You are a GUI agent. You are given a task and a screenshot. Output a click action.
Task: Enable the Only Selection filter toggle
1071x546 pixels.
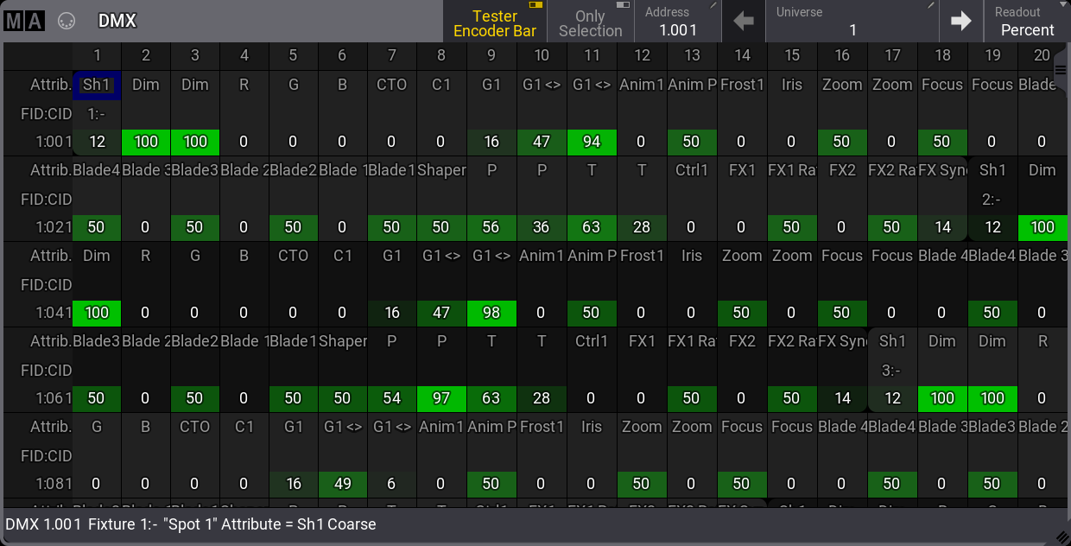(590, 23)
